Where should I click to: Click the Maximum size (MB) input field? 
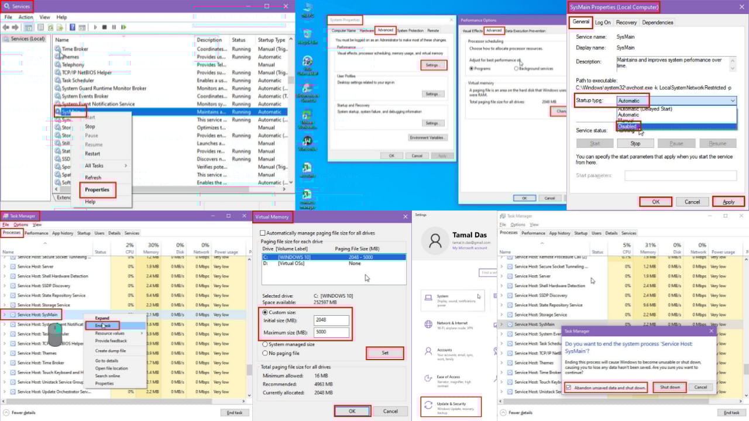coord(331,333)
